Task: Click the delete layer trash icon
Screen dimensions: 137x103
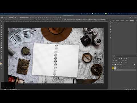Action: tap(135, 89)
